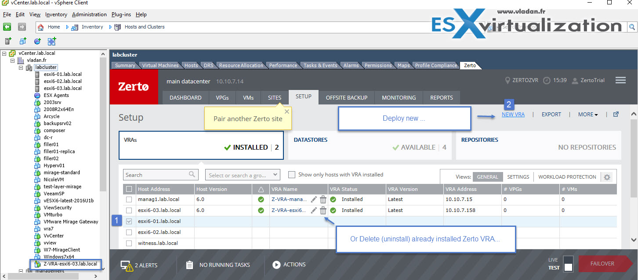Viewport: 638px width, 280px height.
Task: Open the Administration menu
Action: (x=89, y=14)
